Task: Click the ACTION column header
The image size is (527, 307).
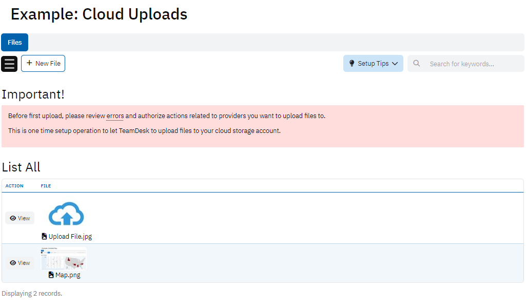Action: tap(14, 186)
